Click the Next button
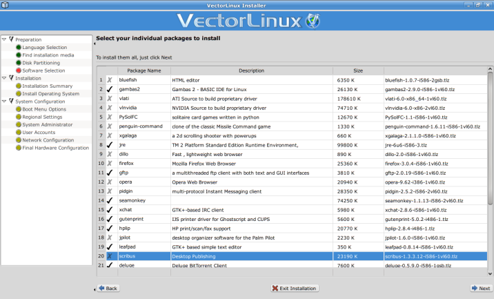Image resolution: width=494 pixels, height=299 pixels. [x=480, y=289]
